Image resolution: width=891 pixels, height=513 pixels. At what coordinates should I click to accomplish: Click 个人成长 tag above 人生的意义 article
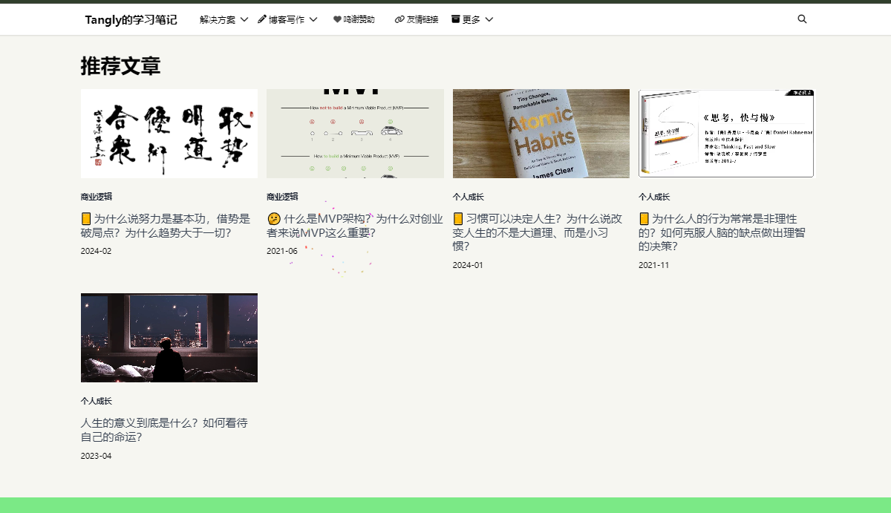(x=97, y=401)
